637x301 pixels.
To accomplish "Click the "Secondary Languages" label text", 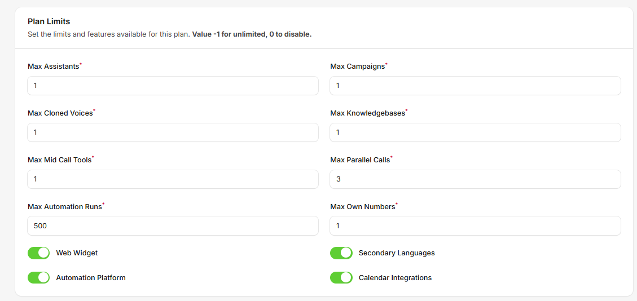I will click(x=397, y=253).
